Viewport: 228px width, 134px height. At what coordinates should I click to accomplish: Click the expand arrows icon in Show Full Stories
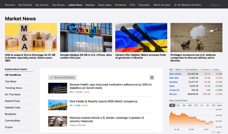click(x=51, y=78)
